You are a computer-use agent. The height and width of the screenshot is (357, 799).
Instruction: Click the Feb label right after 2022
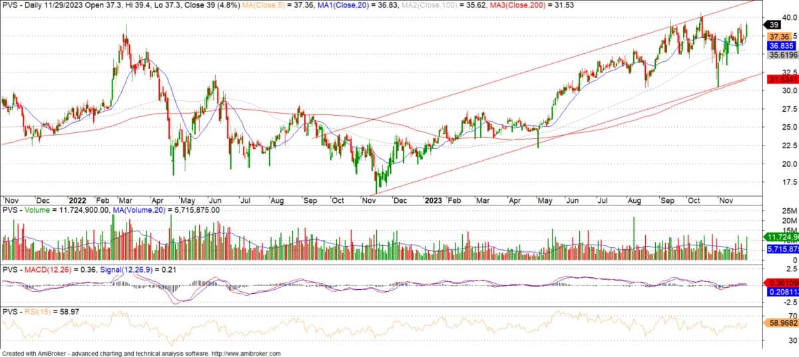[x=101, y=199]
